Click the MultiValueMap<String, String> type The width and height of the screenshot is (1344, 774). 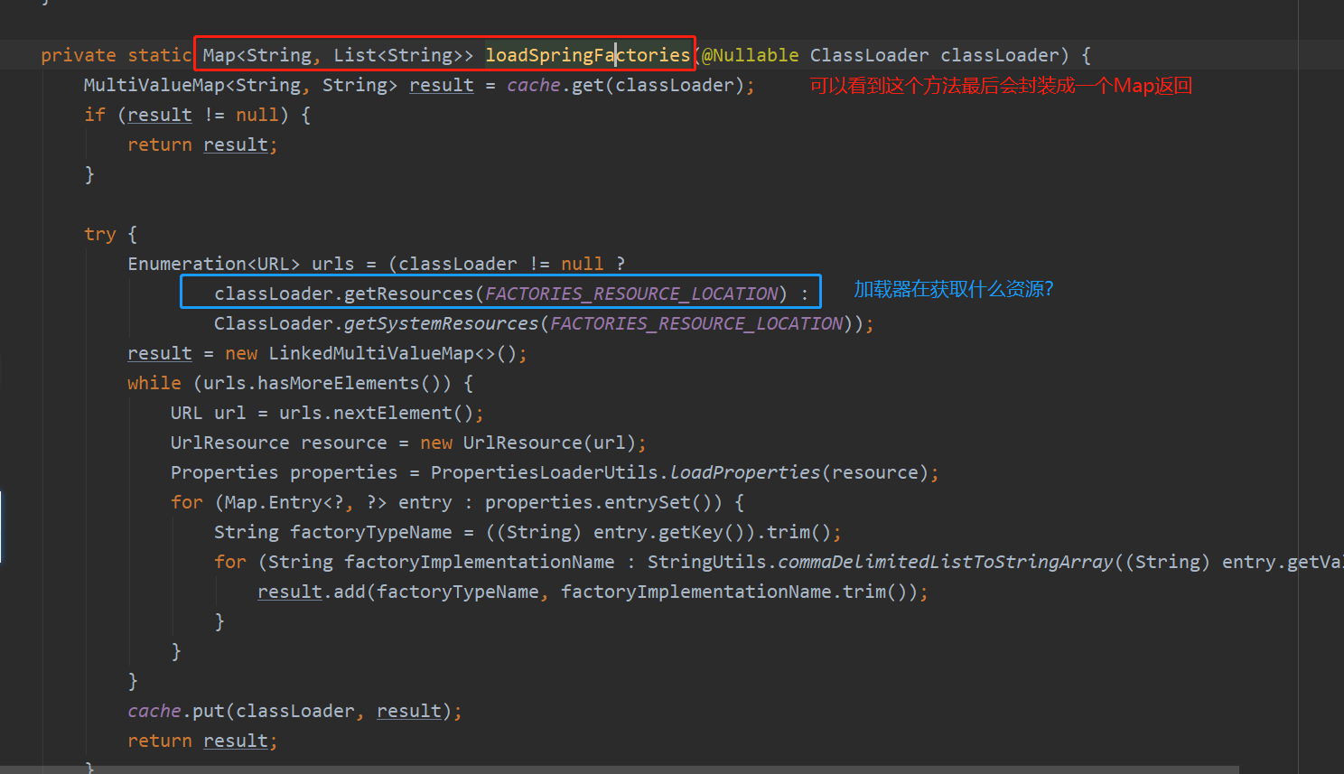[240, 85]
